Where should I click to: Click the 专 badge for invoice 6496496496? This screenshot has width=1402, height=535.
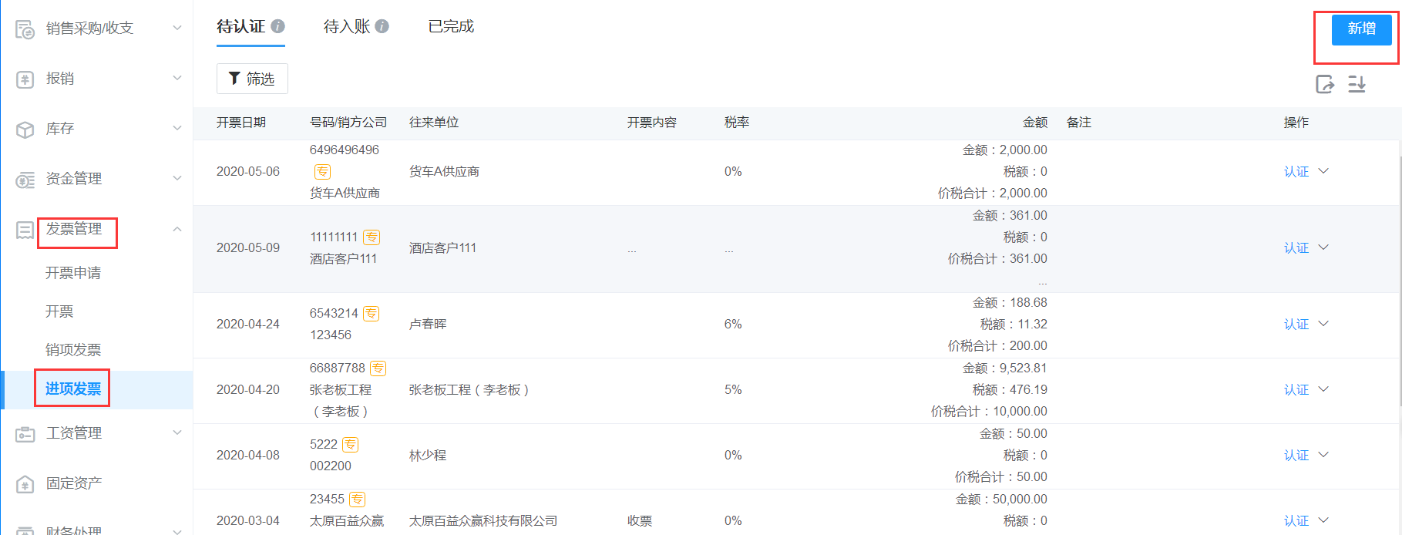[x=322, y=172]
